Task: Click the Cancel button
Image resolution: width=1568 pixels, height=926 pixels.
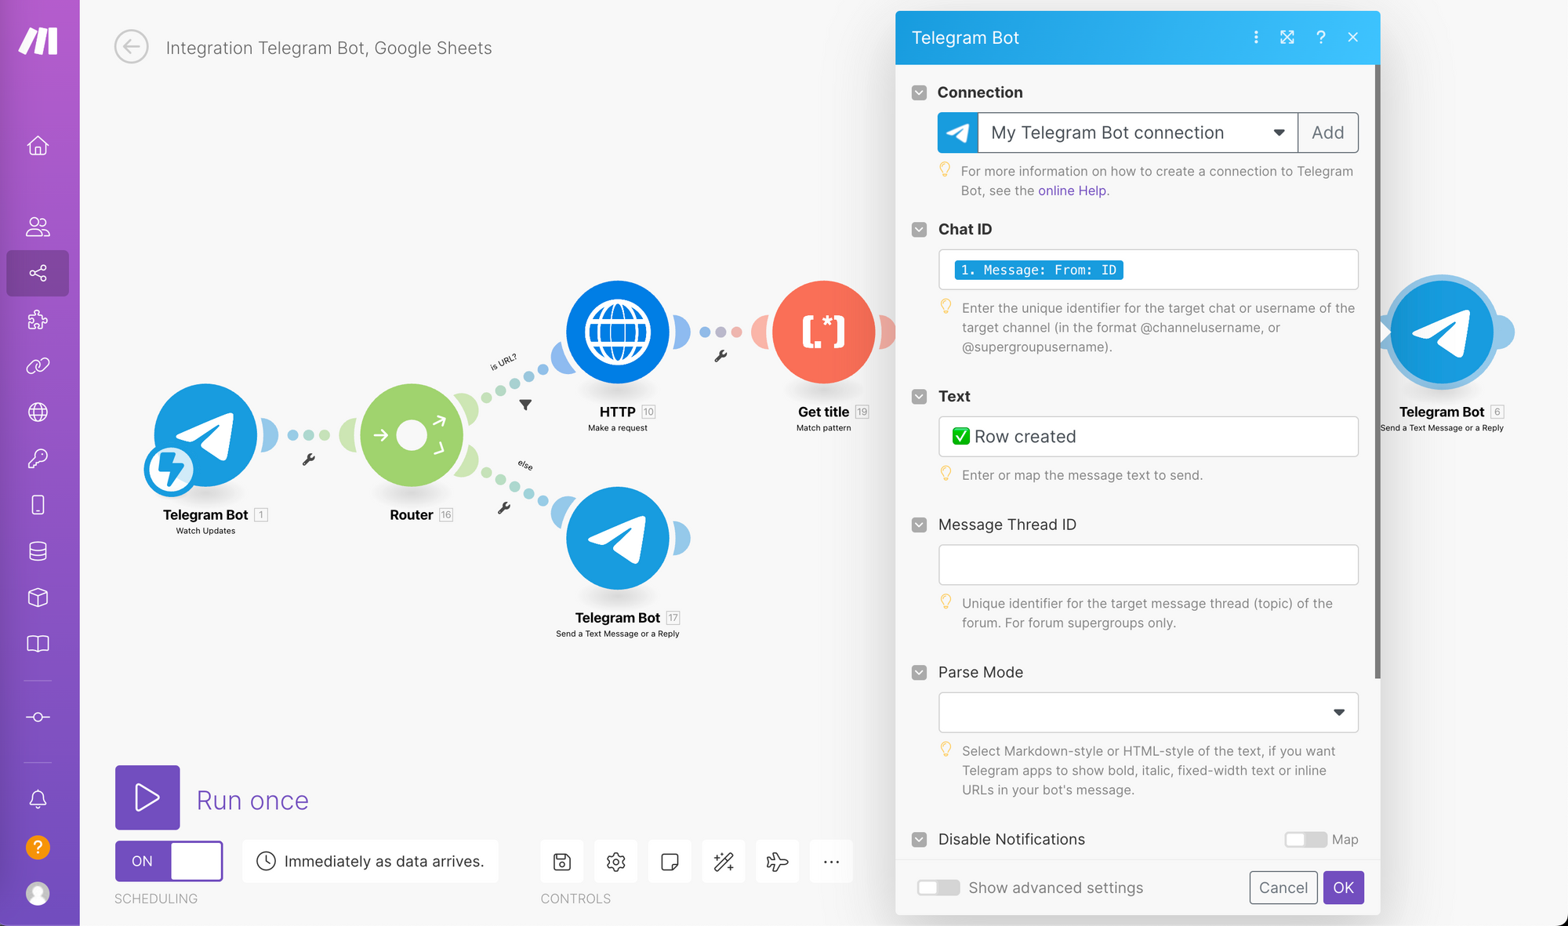Action: pyautogui.click(x=1283, y=888)
